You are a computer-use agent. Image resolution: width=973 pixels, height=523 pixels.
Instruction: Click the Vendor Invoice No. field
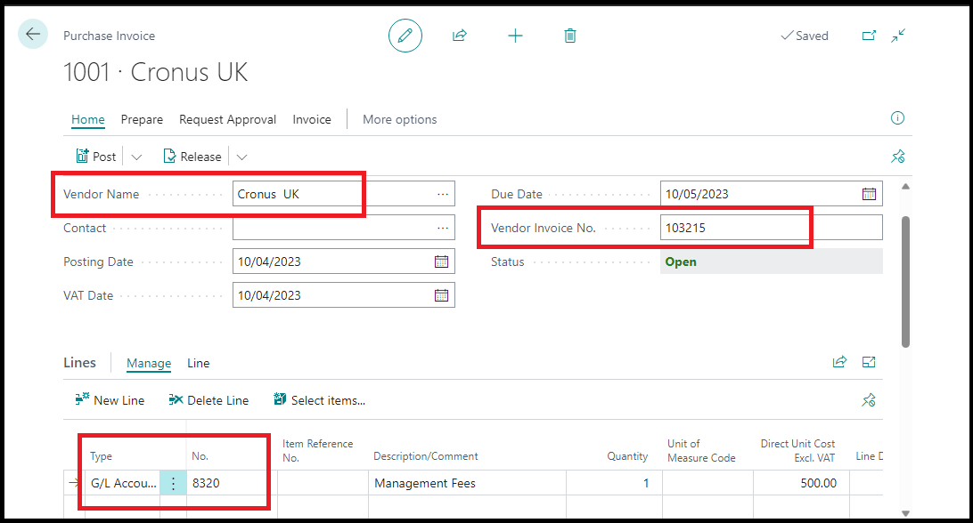pyautogui.click(x=771, y=228)
